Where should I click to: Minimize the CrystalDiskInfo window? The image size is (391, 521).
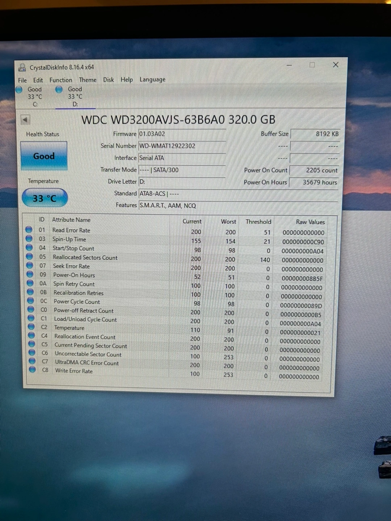289,65
